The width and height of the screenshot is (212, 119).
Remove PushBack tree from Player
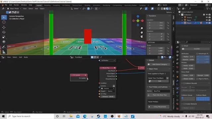(167, 78)
